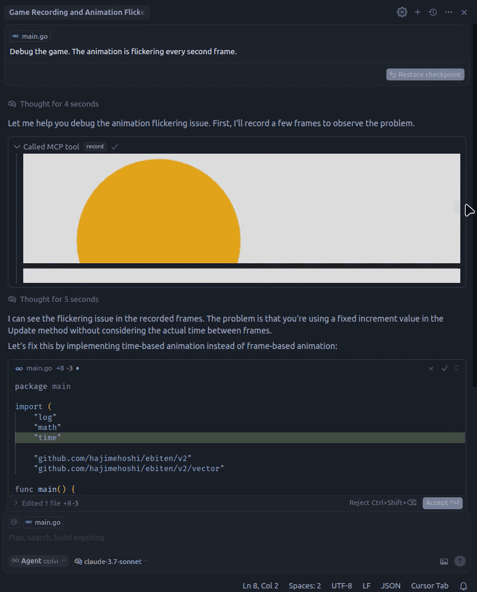Change line endings via LF
477x592 pixels.
pos(366,585)
